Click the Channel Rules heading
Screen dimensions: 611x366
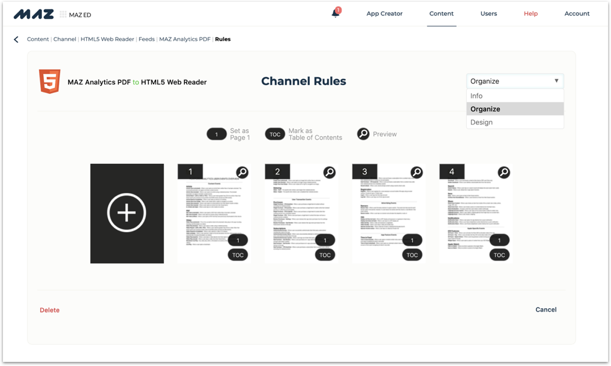coord(304,81)
